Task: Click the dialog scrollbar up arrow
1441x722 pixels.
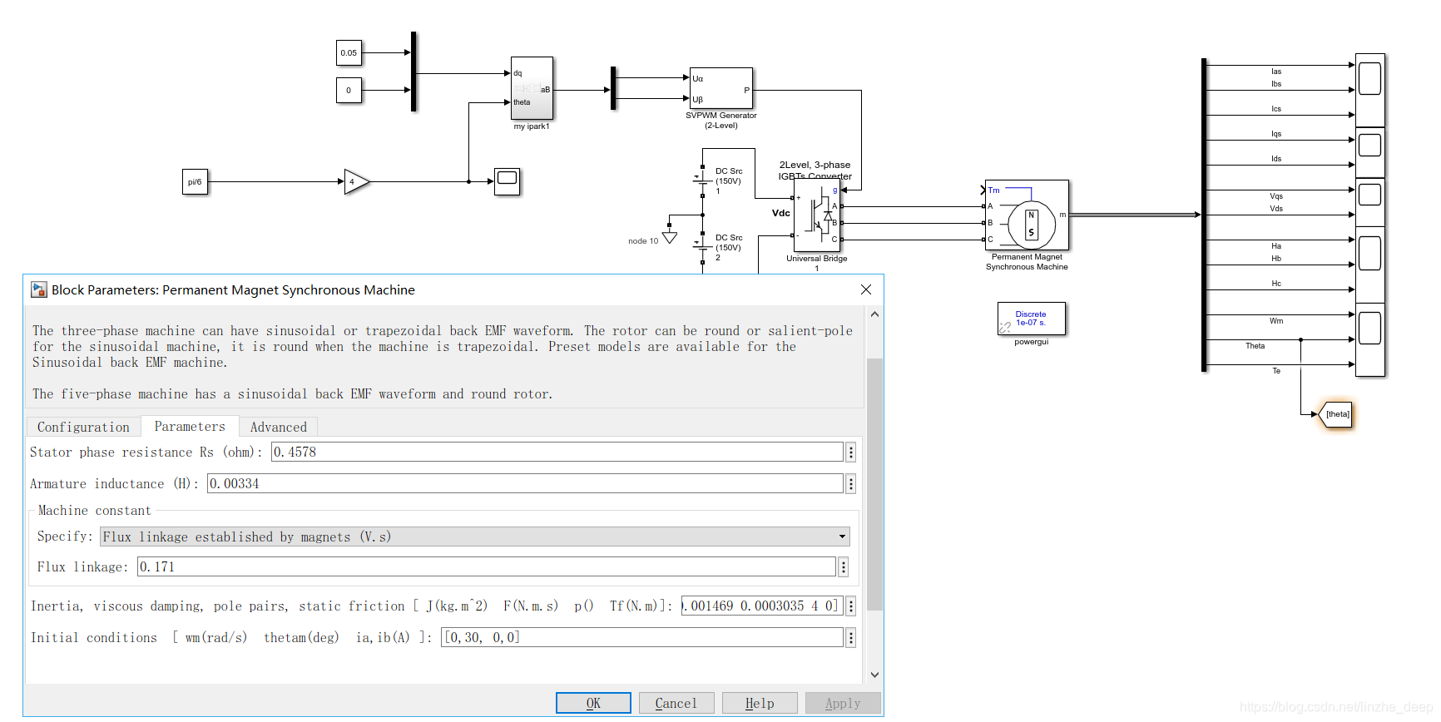Action: coord(874,314)
